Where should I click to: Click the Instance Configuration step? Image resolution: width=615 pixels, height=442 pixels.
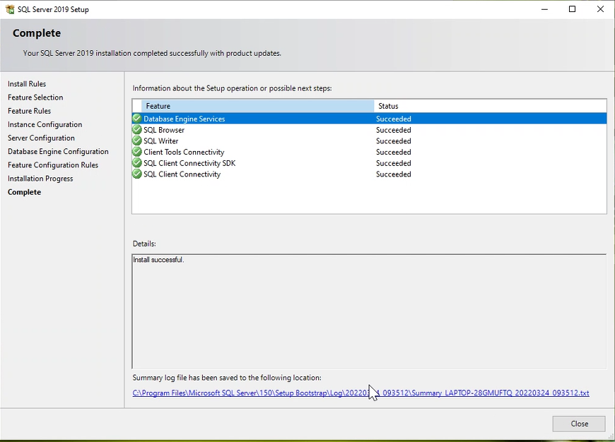point(45,124)
